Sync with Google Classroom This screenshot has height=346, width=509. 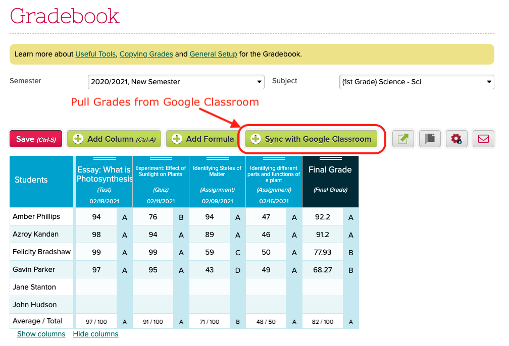pyautogui.click(x=311, y=139)
